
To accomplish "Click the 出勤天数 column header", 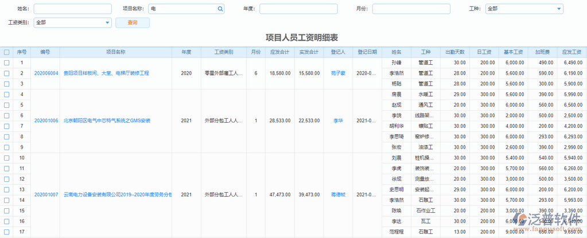I will [x=456, y=52].
